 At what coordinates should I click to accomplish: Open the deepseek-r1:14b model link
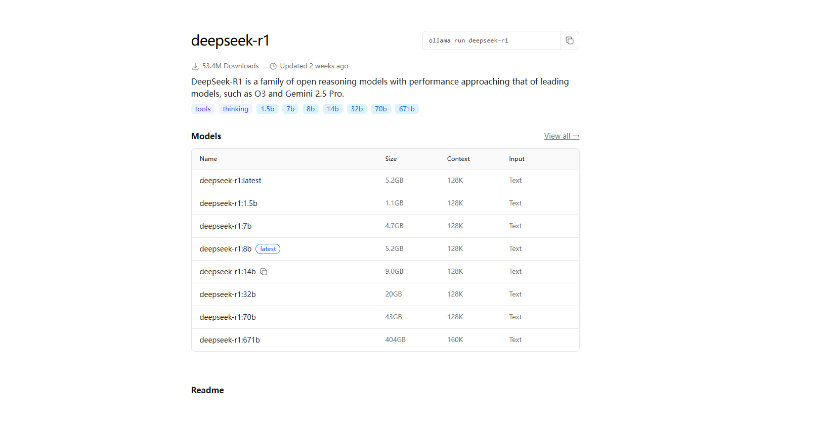coord(228,272)
